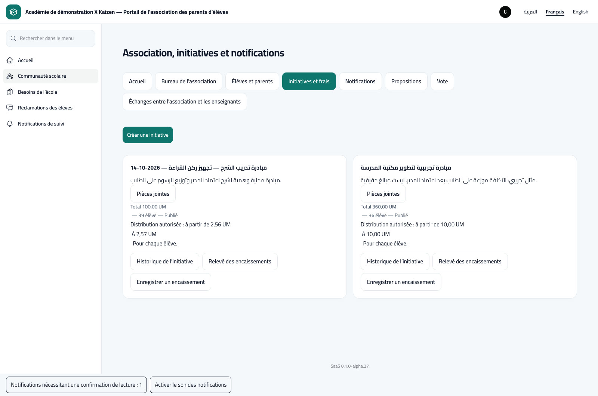The image size is (598, 396).
Task: Click the clipboard icon beside Besoins de l'école
Action: 10,92
